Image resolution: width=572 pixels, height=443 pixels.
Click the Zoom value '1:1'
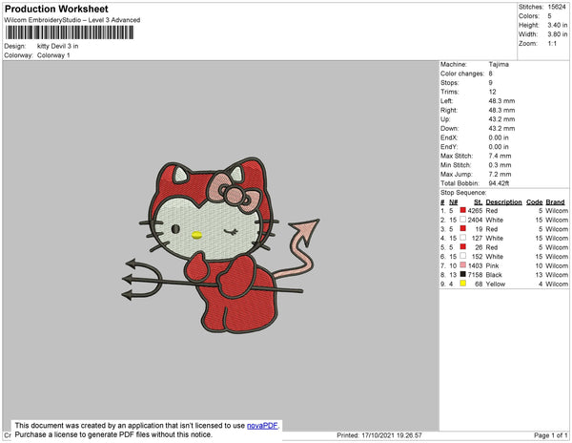pyautogui.click(x=552, y=44)
